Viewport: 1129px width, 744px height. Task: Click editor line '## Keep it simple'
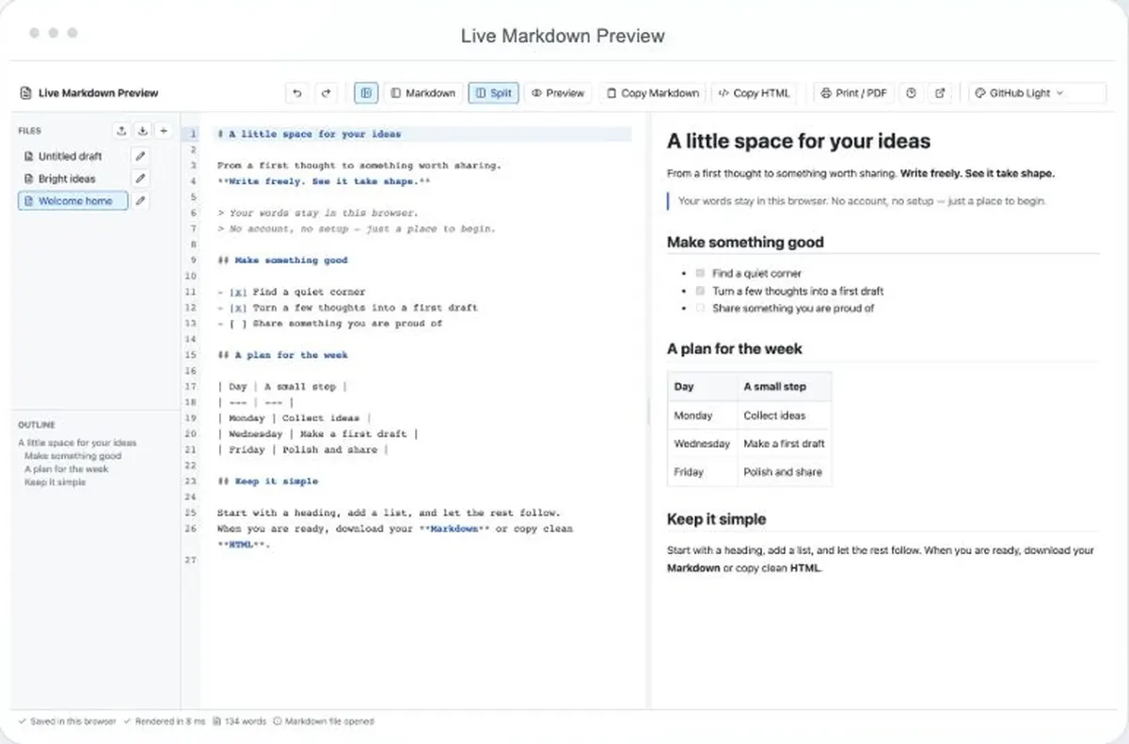[267, 482]
